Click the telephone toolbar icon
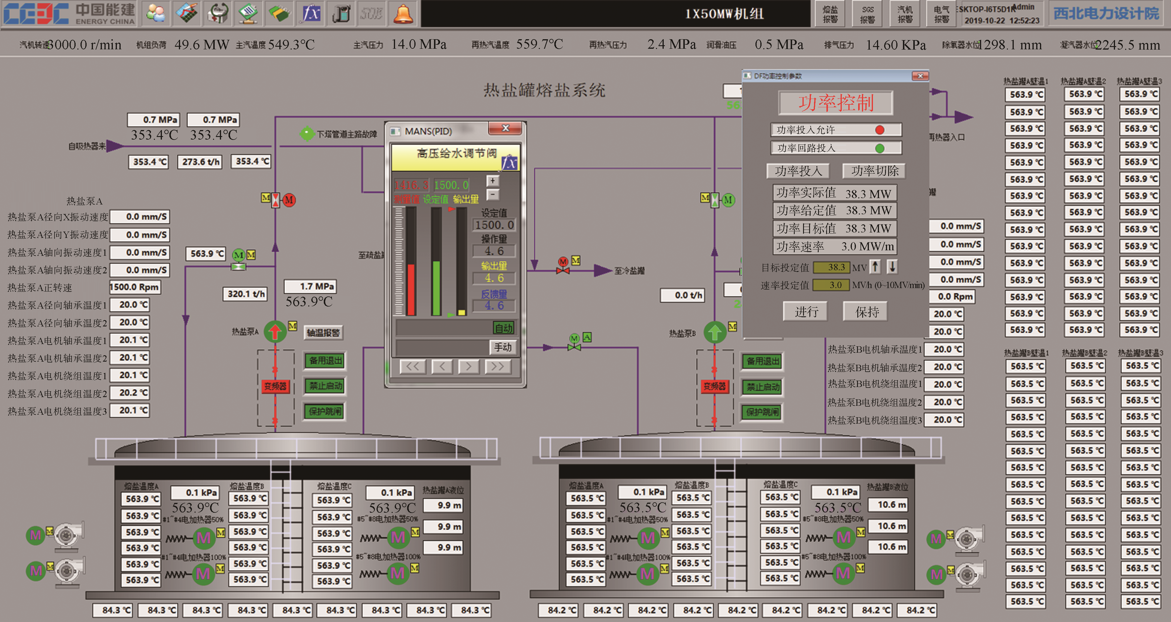Image resolution: width=1171 pixels, height=622 pixels. point(341,14)
